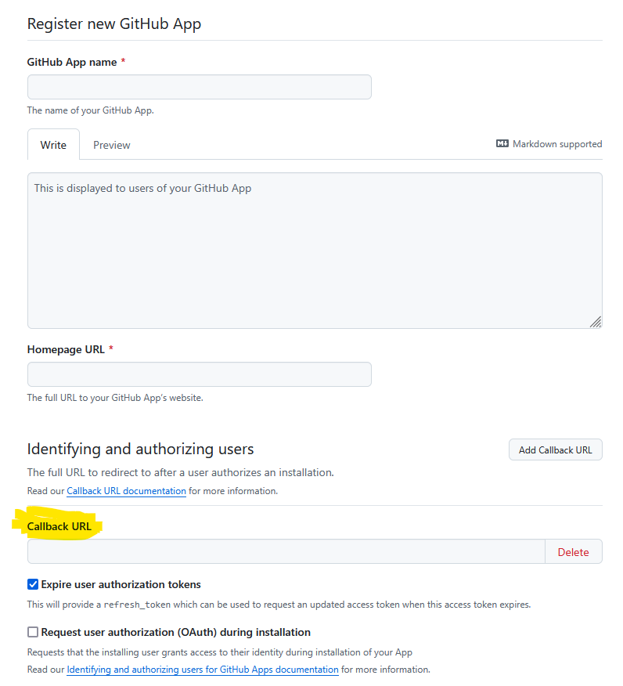The width and height of the screenshot is (623, 686).
Task: Click the "refresh_token" code text
Action: (x=135, y=605)
